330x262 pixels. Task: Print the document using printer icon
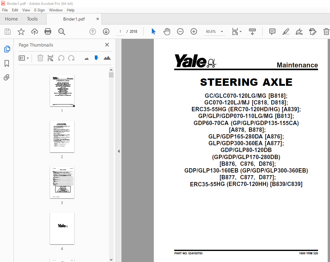pyautogui.click(x=48, y=32)
